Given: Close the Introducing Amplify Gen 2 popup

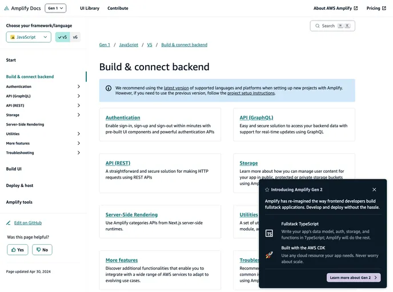Looking at the screenshot, I should point(374,190).
